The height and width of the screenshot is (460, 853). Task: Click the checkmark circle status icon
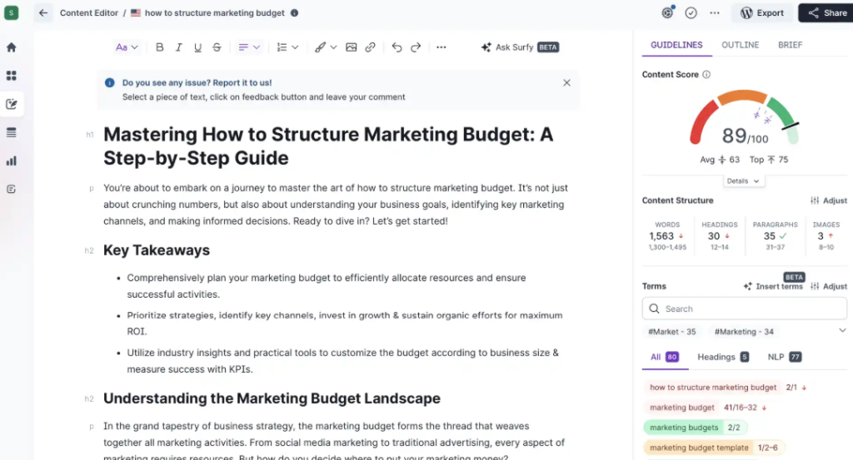[691, 12]
